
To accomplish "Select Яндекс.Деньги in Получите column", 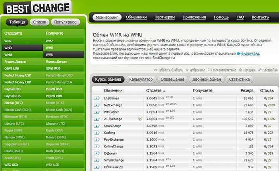I will [x=64, y=62].
